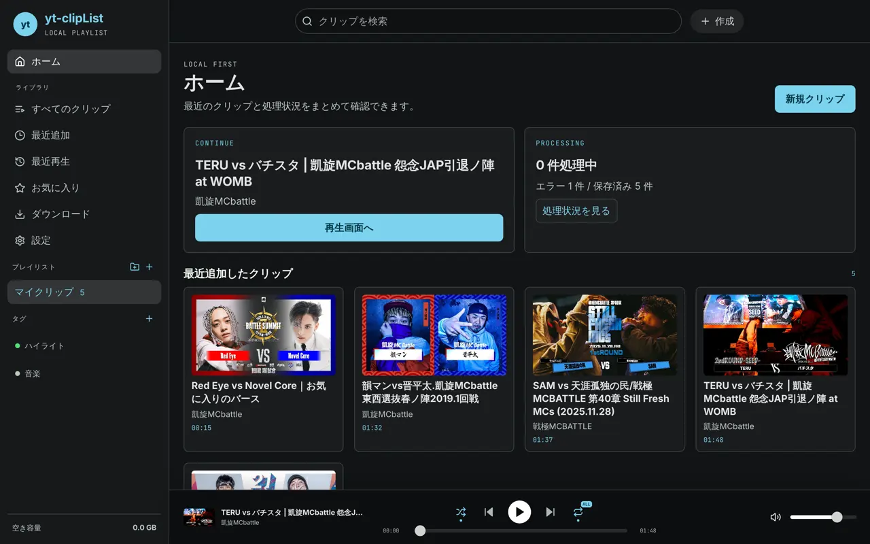Click the play button
Viewport: 870px width, 544px height.
(x=519, y=512)
